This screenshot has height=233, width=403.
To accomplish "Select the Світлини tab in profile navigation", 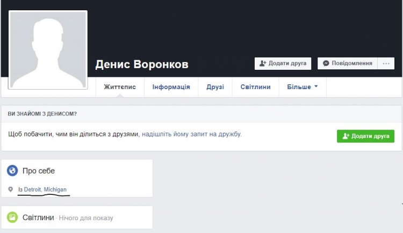I will coord(255,87).
